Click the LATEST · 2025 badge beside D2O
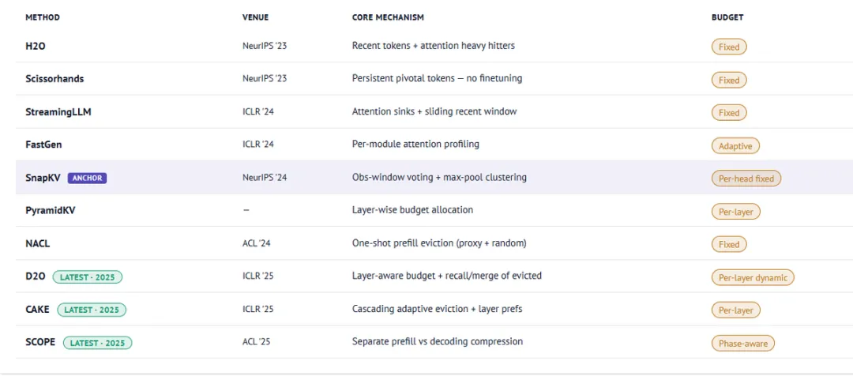Image resolution: width=853 pixels, height=376 pixels. click(x=88, y=277)
